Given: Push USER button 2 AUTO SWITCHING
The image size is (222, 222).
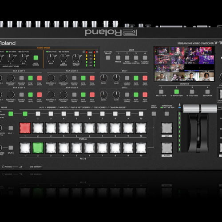Looking at the screenshot, I should click(x=127, y=58).
